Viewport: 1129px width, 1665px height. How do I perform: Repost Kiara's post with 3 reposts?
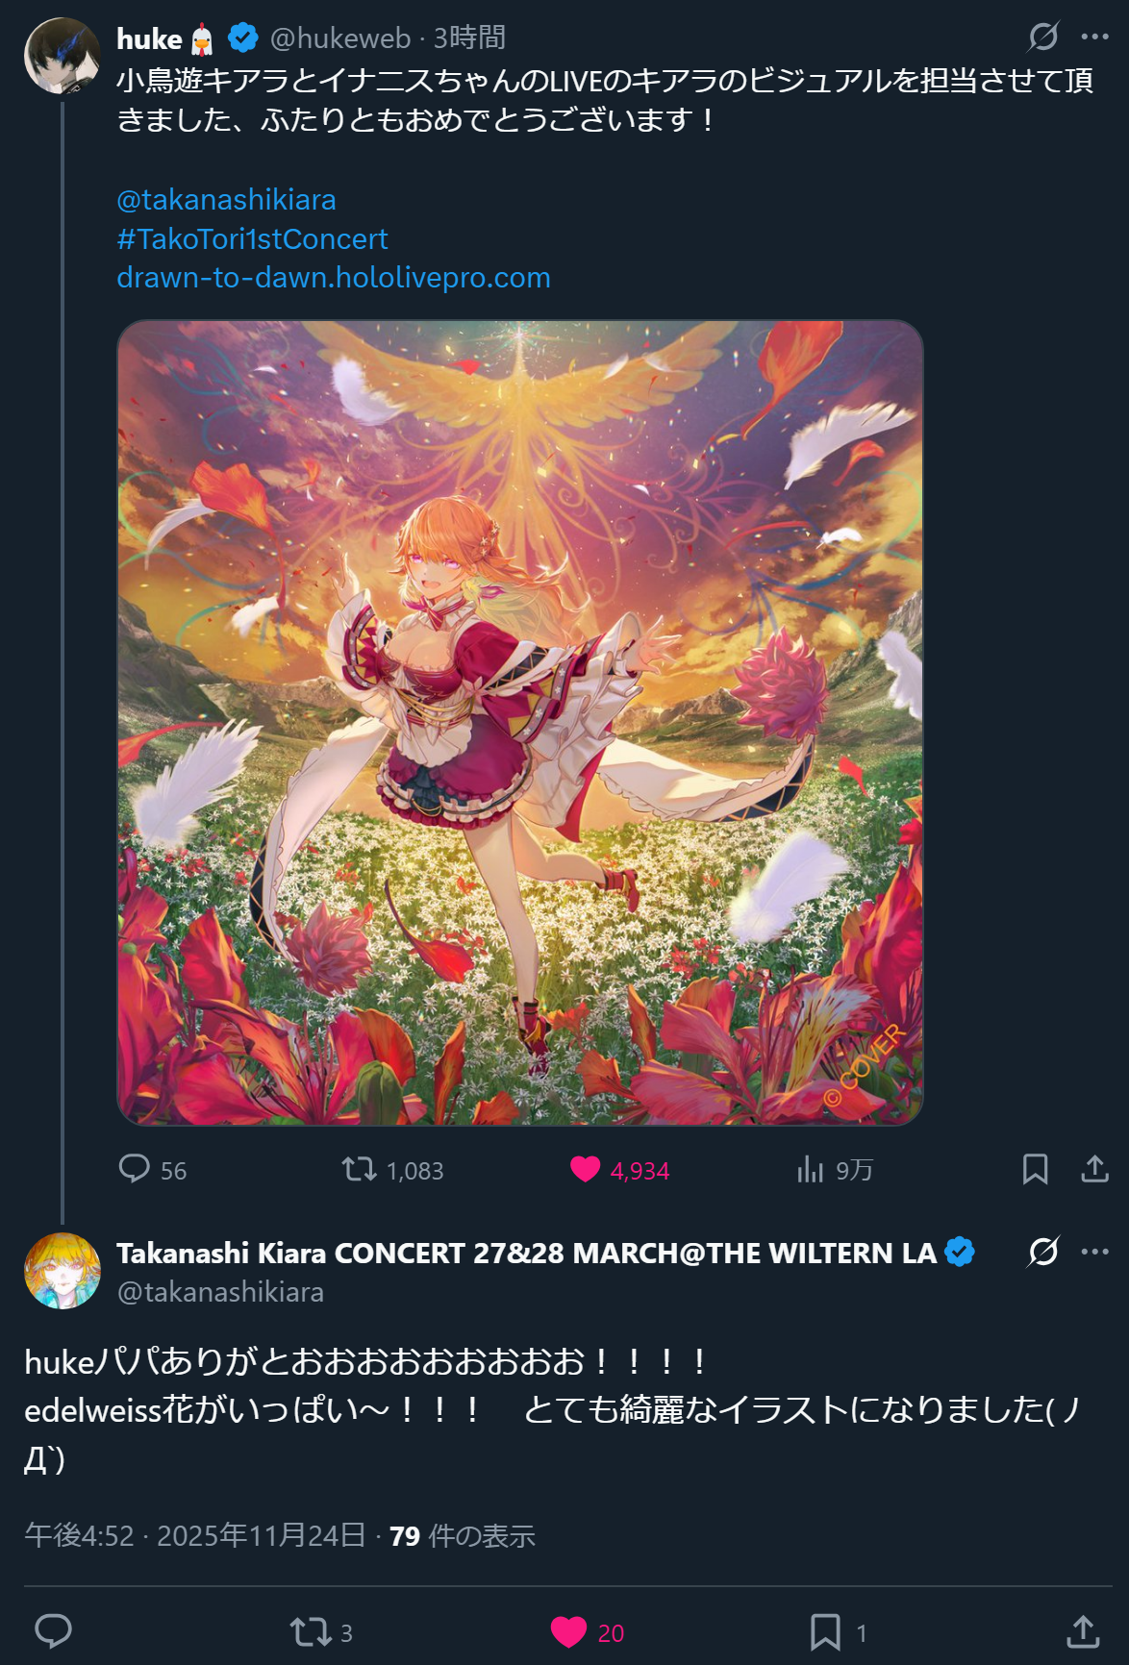coord(310,1631)
